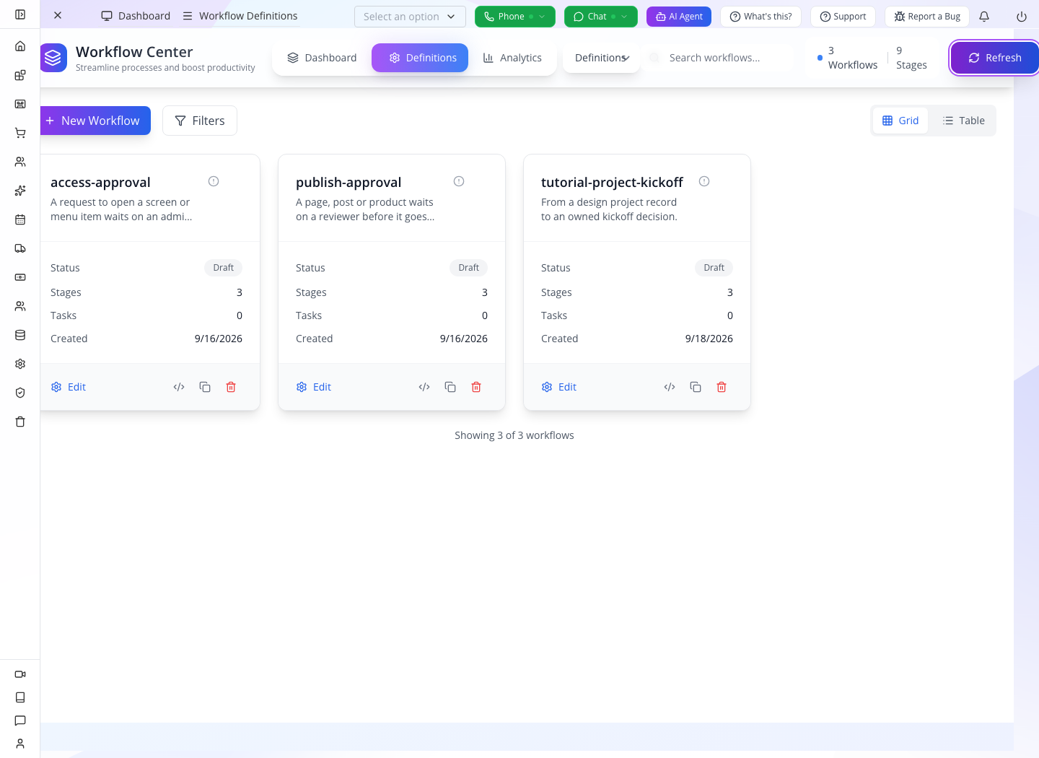Open shopping cart icon in sidebar
This screenshot has height=758, width=1039.
point(20,133)
